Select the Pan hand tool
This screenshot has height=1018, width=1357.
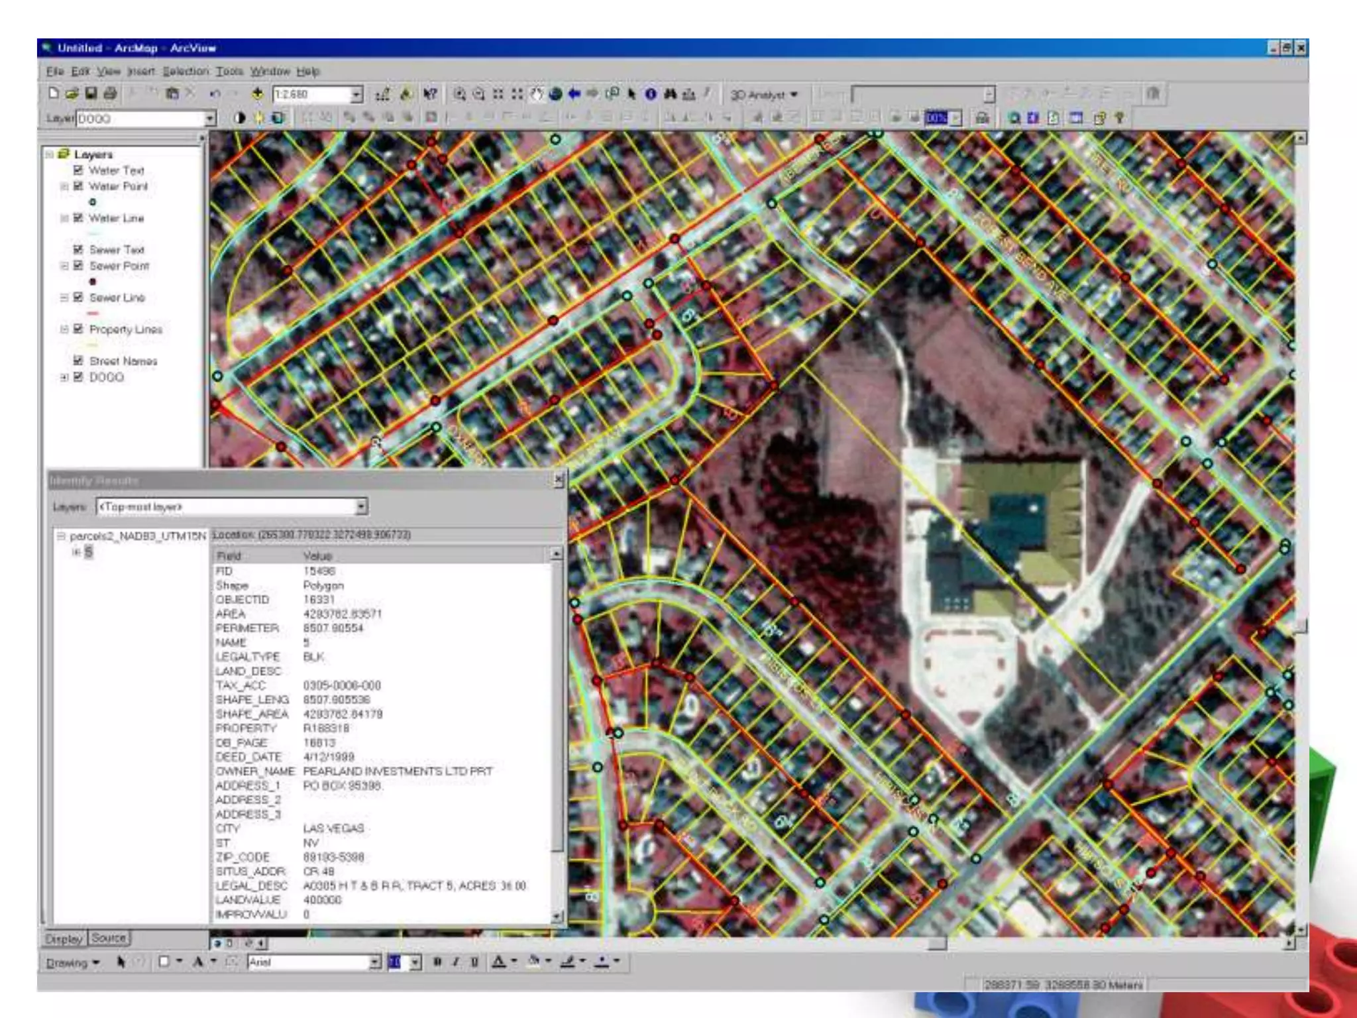pos(537,94)
